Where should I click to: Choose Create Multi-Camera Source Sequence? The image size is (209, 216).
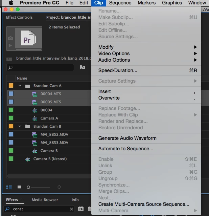coord(146,204)
